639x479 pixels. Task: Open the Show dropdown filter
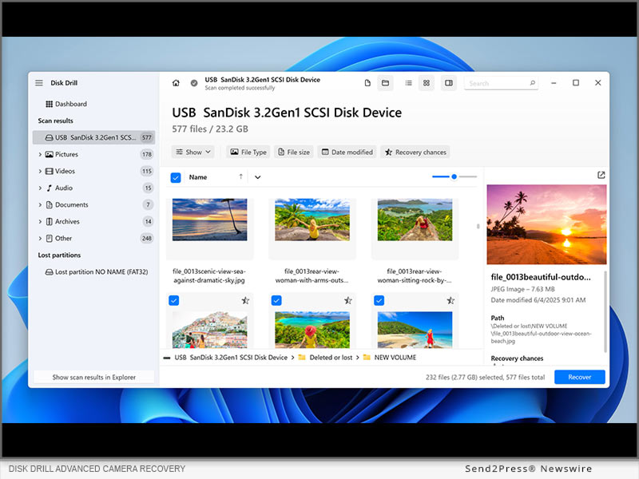[x=192, y=152]
